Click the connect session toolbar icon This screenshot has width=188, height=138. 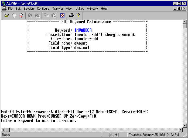coord(14,16)
